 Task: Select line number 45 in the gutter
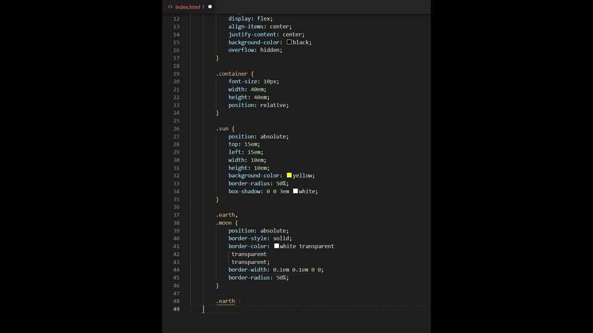click(176, 277)
